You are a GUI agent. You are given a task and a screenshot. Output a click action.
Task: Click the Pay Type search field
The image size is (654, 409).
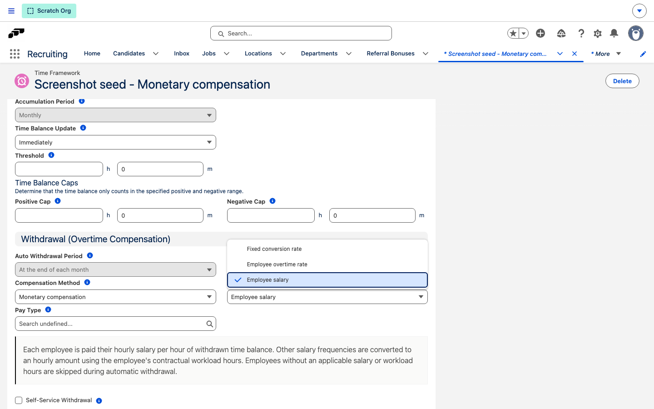coord(115,324)
